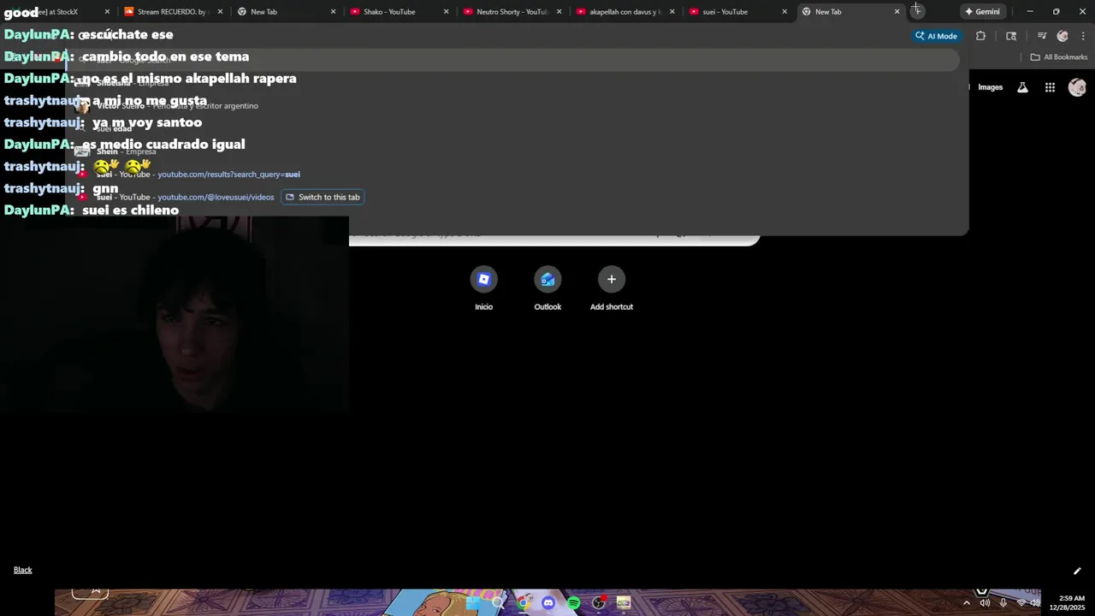This screenshot has height=616, width=1095.
Task: Select the Victor Sueiro suggestion
Action: (513, 106)
